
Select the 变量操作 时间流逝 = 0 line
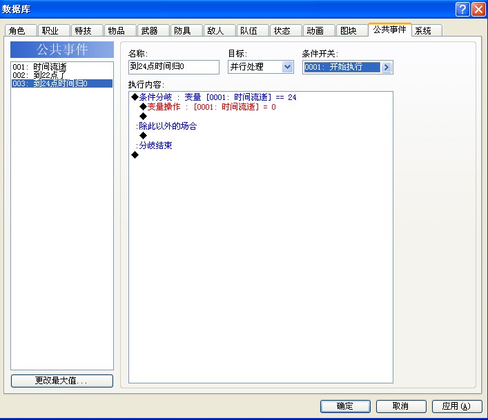208,107
